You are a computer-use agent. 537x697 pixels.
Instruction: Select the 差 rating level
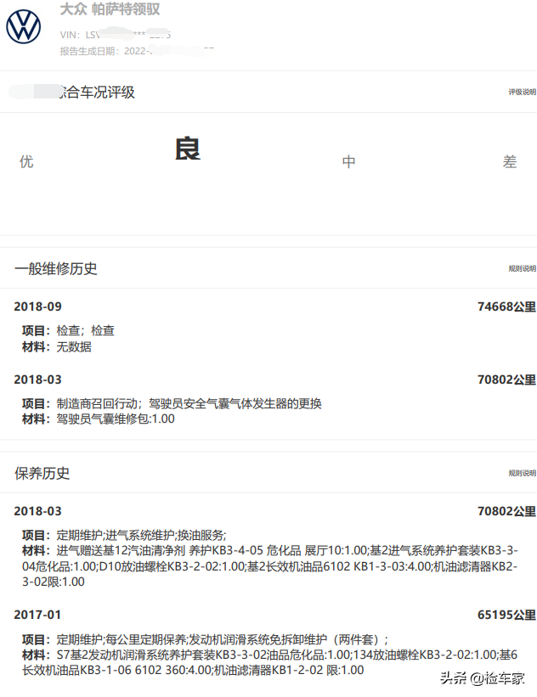(x=509, y=161)
